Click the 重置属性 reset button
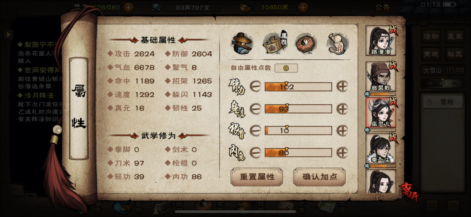471x217 pixels. 257,177
